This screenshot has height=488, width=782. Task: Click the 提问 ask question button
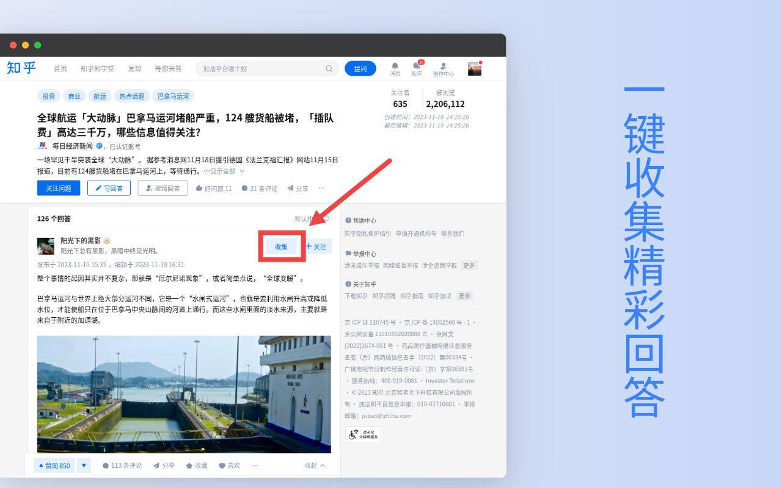coord(360,68)
